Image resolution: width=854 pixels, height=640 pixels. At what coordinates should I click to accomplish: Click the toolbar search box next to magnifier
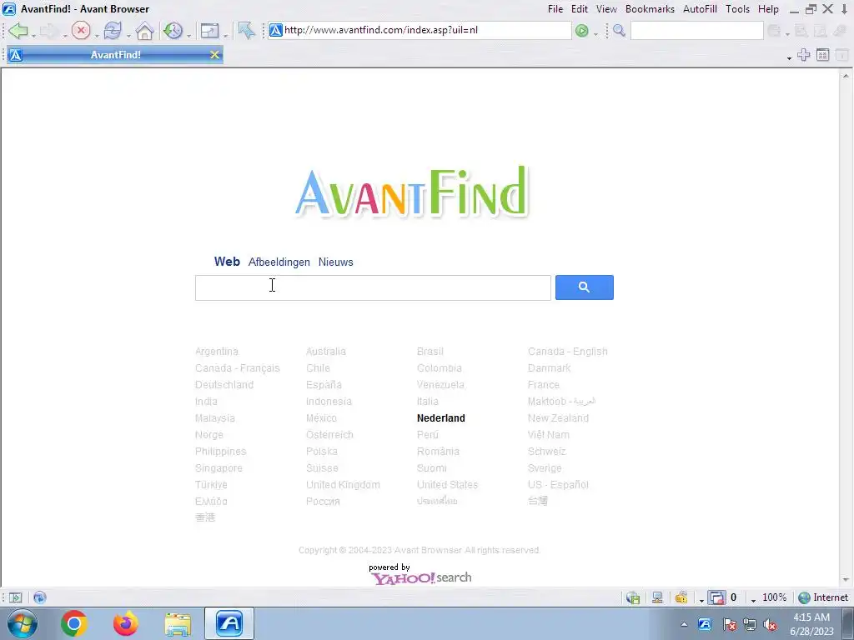coord(696,31)
